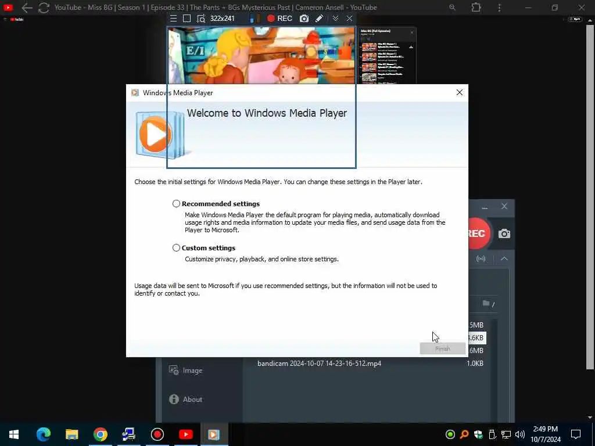
Task: Open the Windows Start menu
Action: coord(14,434)
